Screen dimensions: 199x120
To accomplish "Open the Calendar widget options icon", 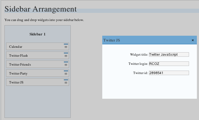I will pos(66,47).
